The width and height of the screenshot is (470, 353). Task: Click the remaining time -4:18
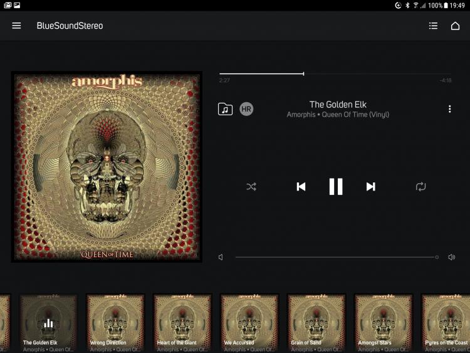coord(446,80)
